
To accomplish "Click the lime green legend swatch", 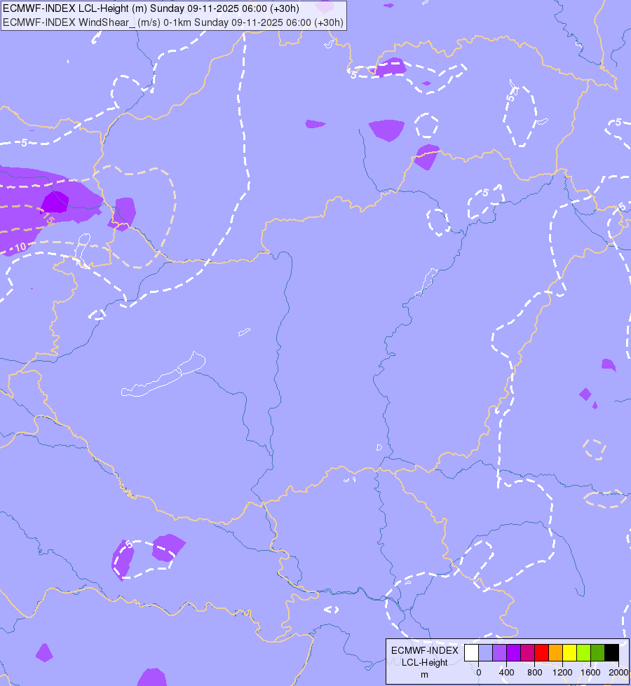I will click(583, 652).
